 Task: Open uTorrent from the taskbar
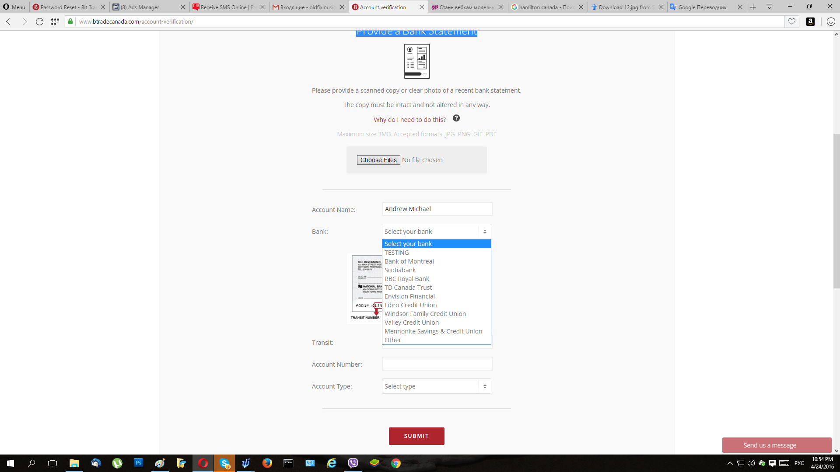click(117, 463)
